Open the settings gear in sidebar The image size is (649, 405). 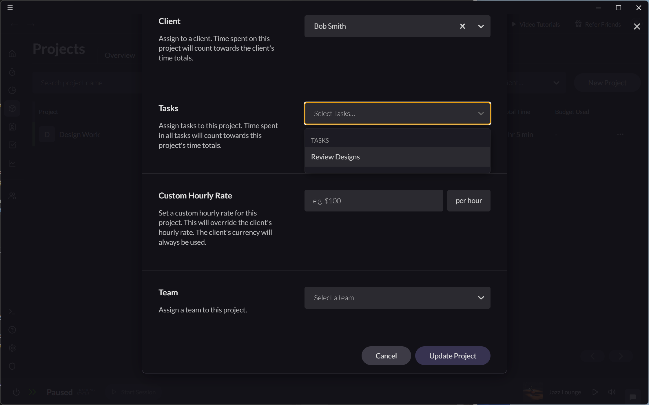click(12, 348)
